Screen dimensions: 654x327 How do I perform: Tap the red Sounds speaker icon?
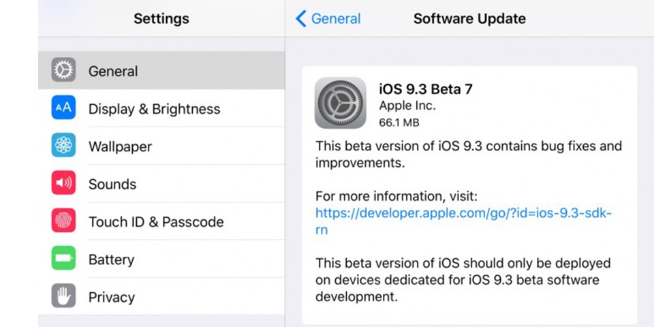point(63,183)
